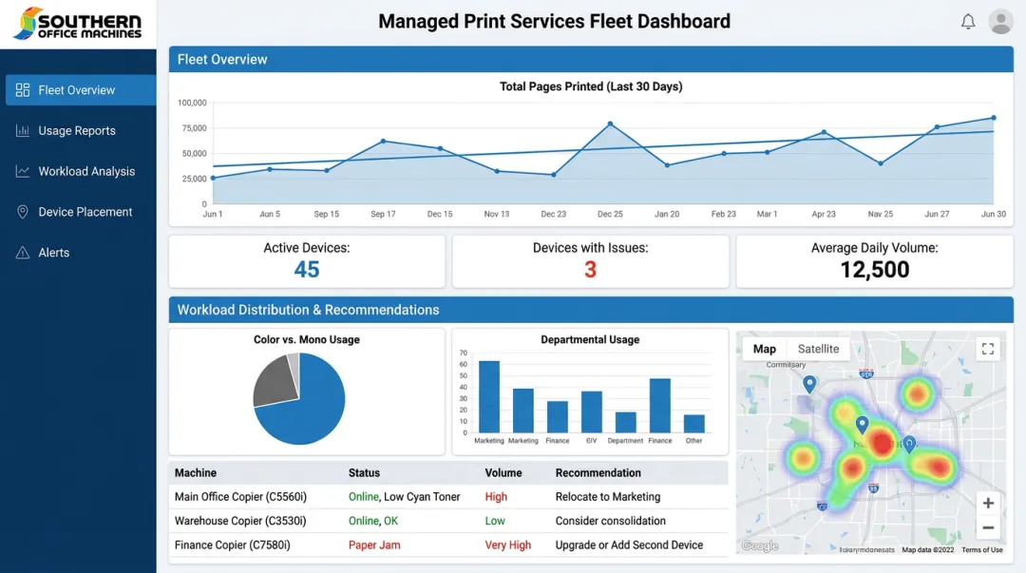The height and width of the screenshot is (573, 1026).
Task: Click the Fleet Overview panel header
Action: (591, 59)
